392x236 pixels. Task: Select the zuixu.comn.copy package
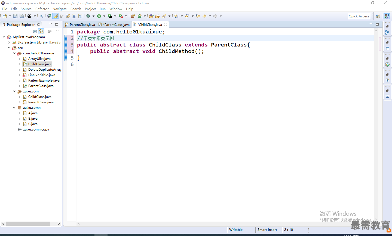[36, 129]
